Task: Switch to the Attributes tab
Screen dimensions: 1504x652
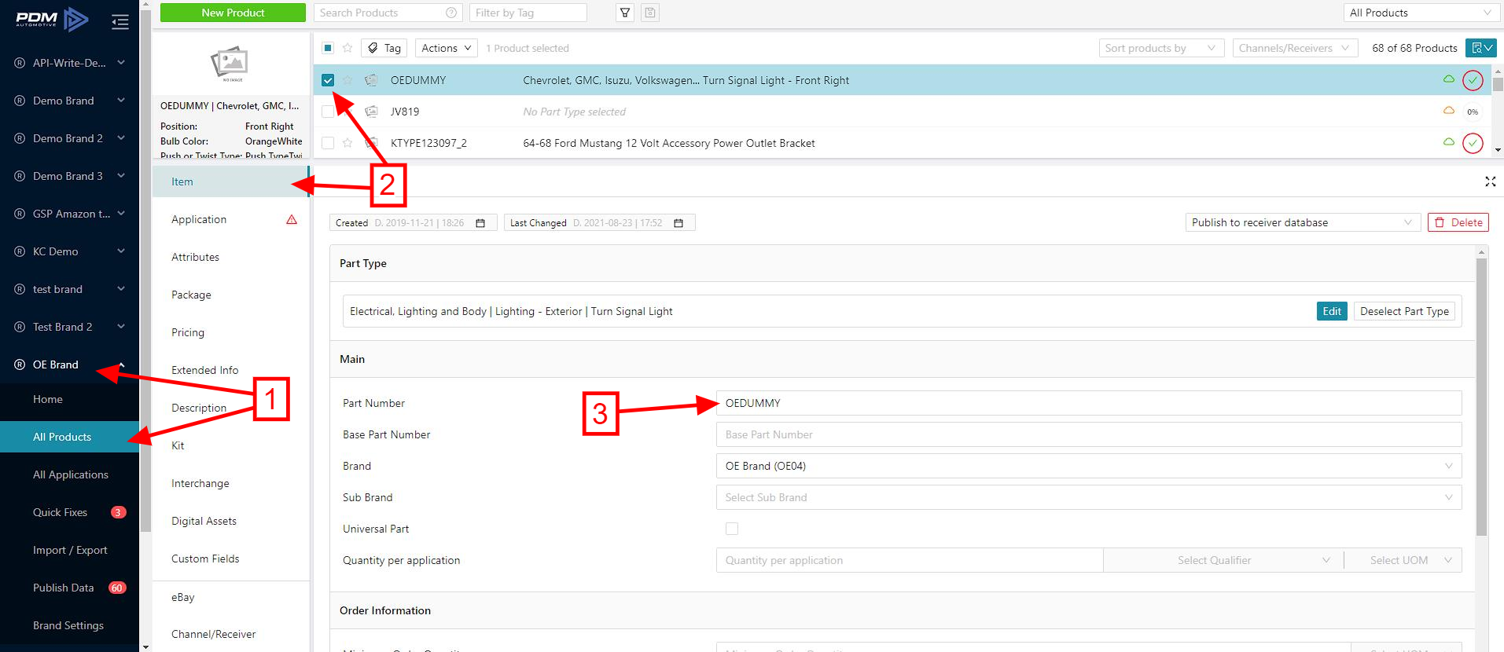Action: pos(230,257)
